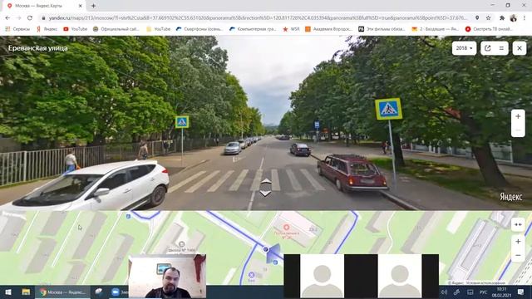Click the panorama position marker on the map
Image resolution: width=532 pixels, height=299 pixels.
click(266, 249)
